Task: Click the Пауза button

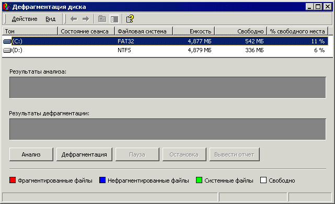Action: click(x=137, y=154)
